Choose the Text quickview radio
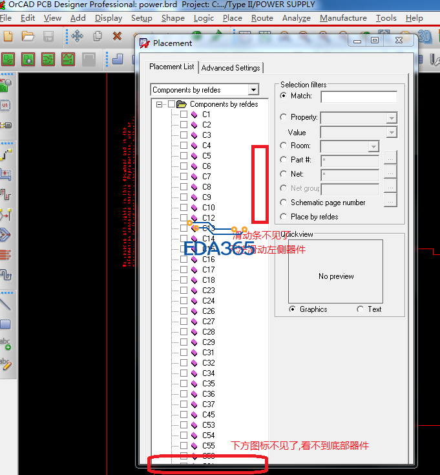This screenshot has height=475, width=440. [360, 309]
